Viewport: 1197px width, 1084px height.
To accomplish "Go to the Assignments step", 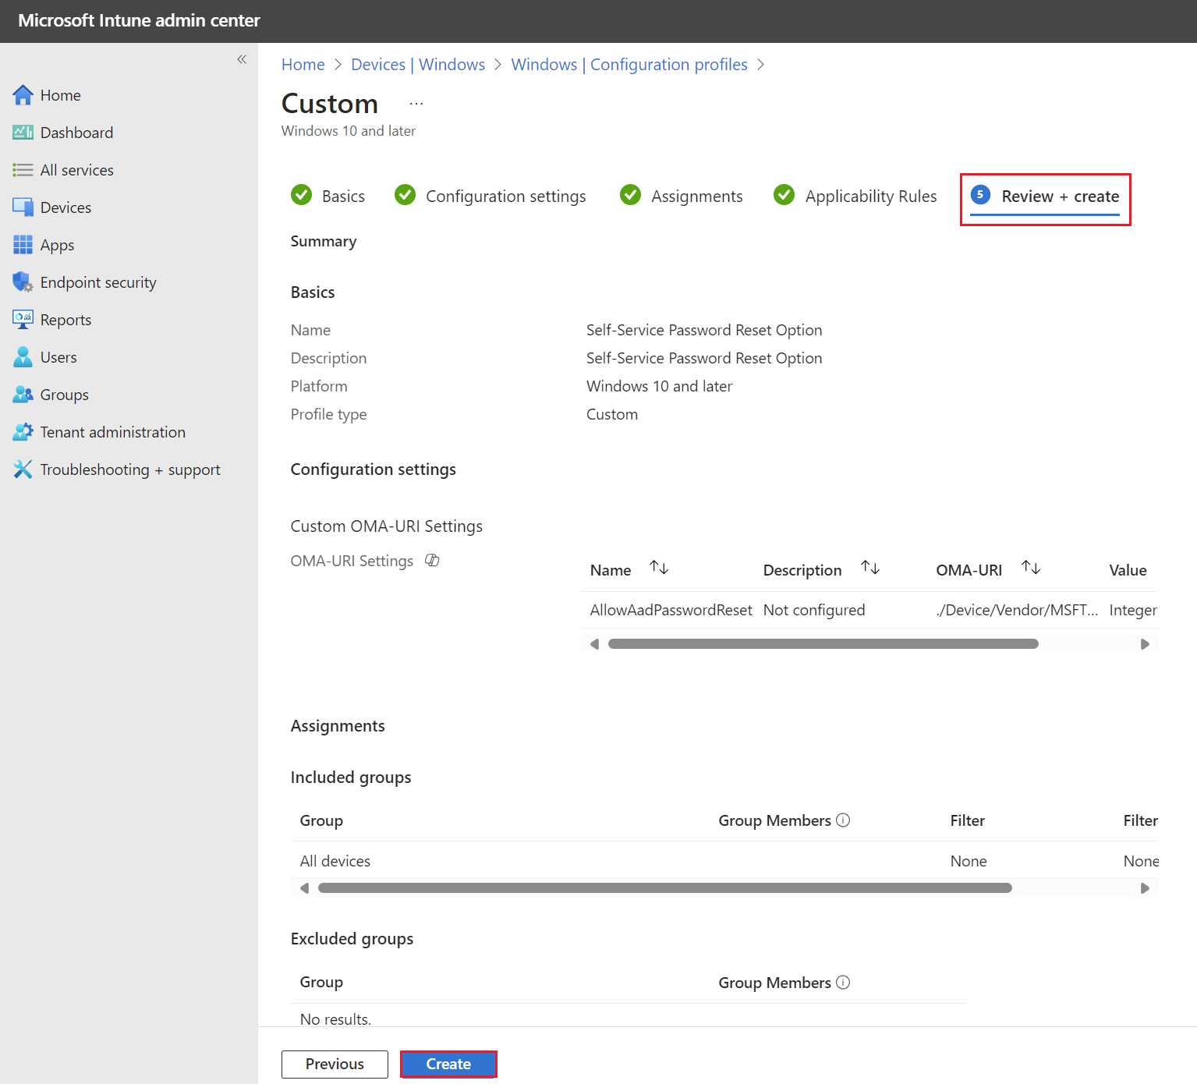I will (x=682, y=196).
